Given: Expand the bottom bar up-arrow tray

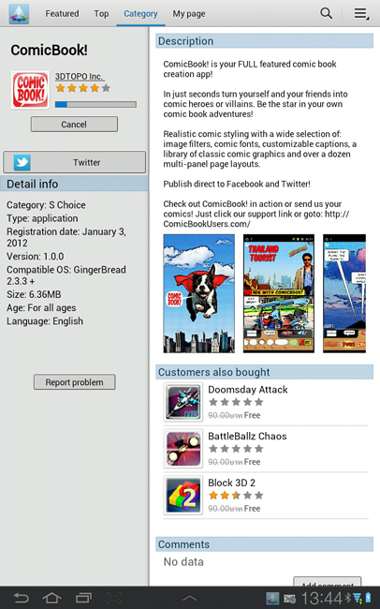Looking at the screenshot, I should pyautogui.click(x=189, y=598).
